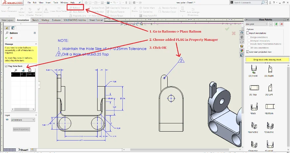Screen dimensions: 290x153
Task: Click the Auto Balloon tool
Action: (x=76, y=11)
